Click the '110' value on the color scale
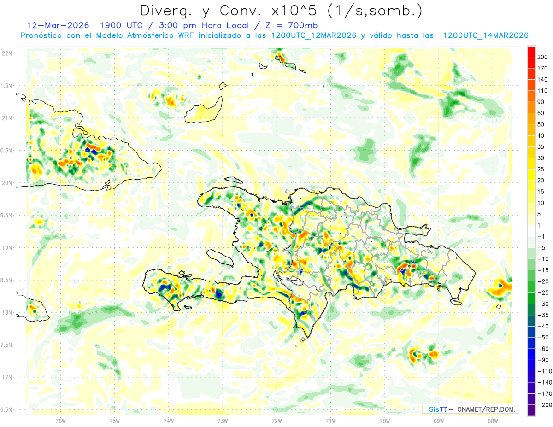Viewport: 553px width, 427px height. click(x=543, y=91)
